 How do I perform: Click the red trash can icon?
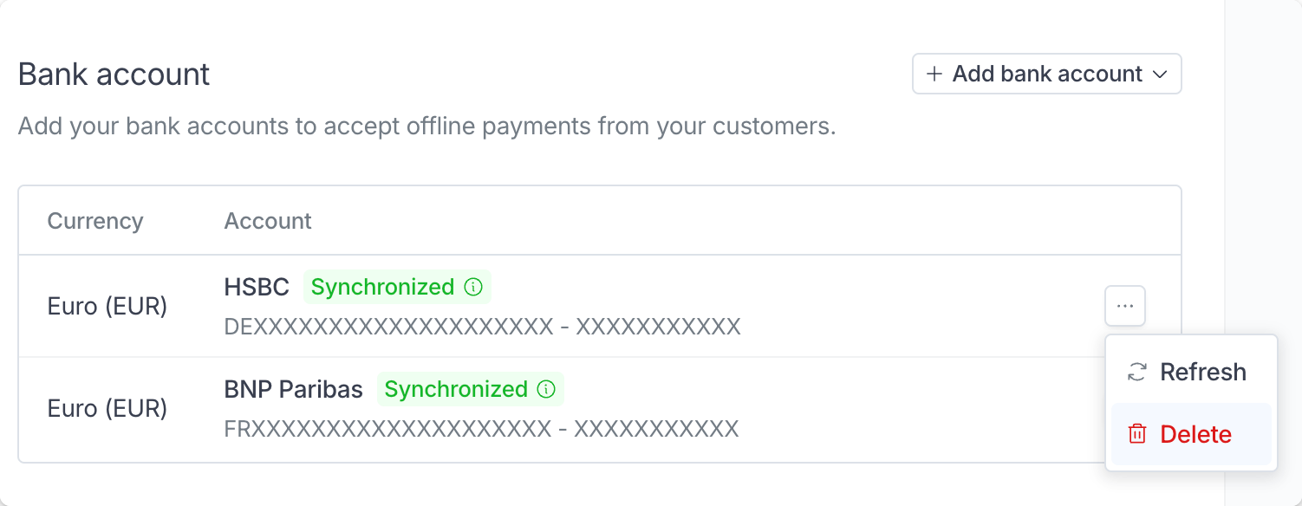coord(1136,434)
